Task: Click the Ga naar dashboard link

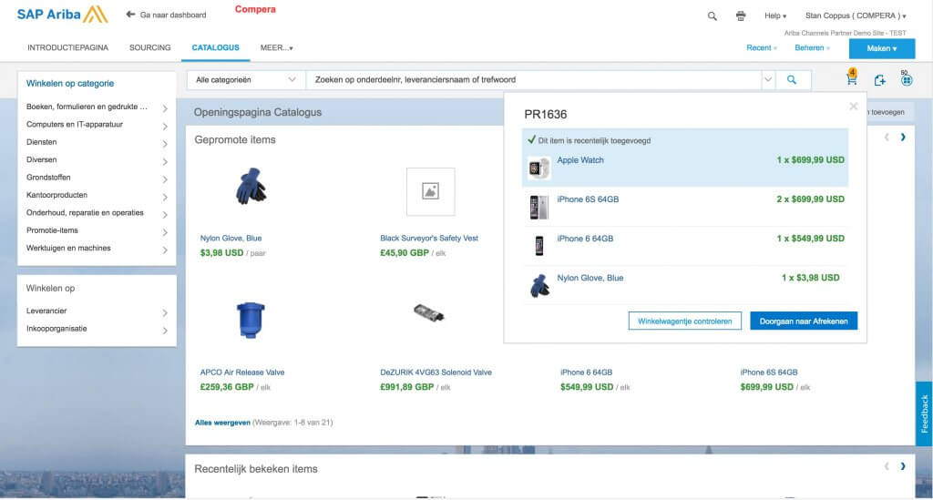Action: pos(173,15)
